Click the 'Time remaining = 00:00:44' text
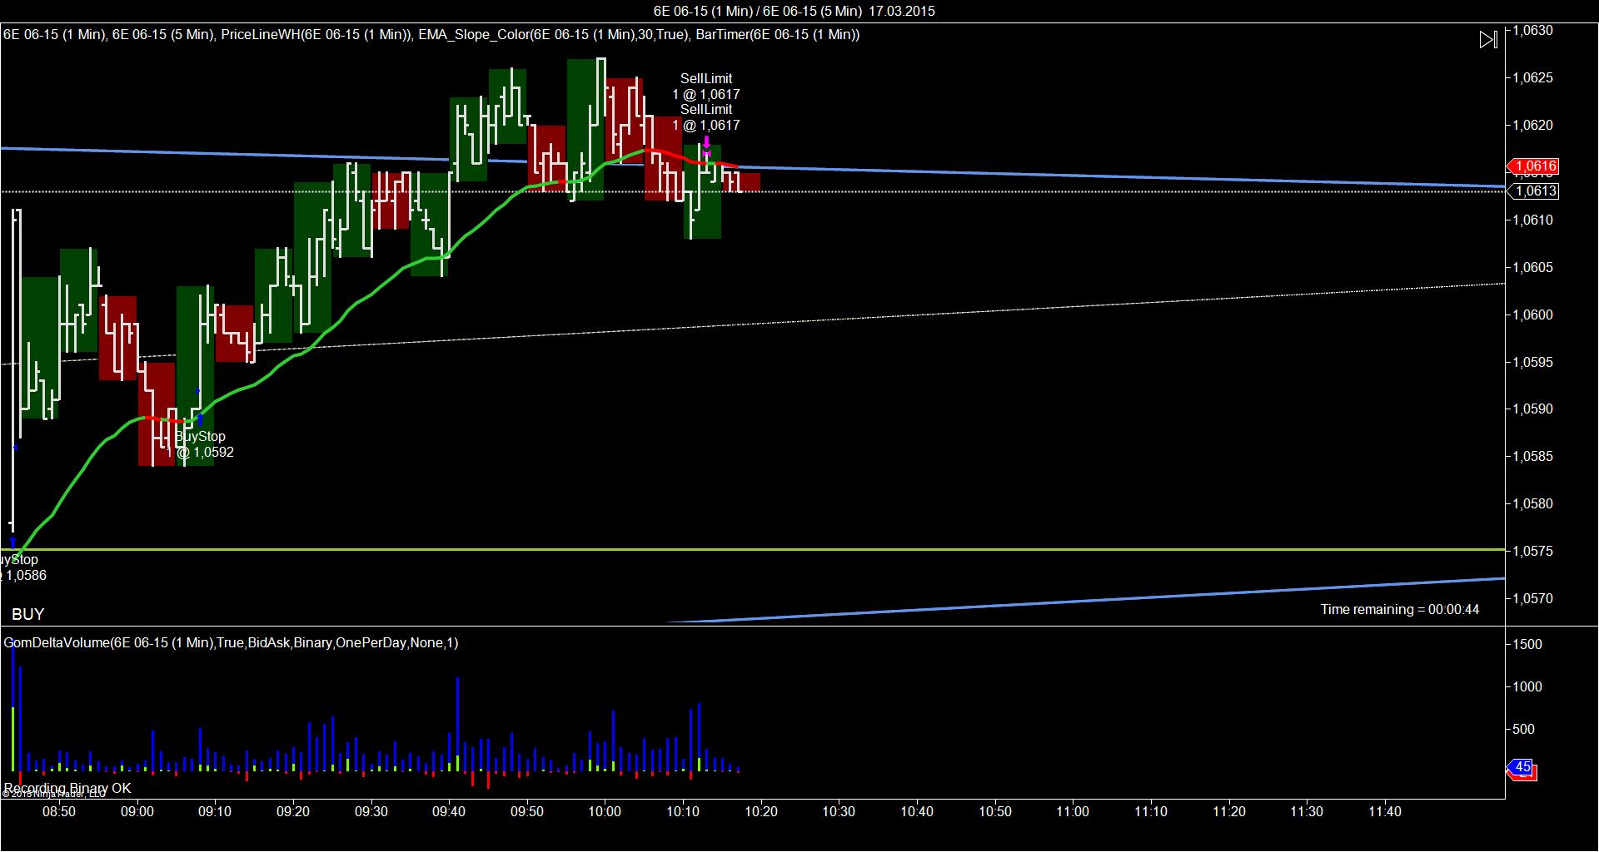Screen dimensions: 1599x852 point(1400,609)
